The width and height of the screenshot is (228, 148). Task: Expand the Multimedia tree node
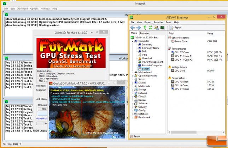click(x=133, y=86)
